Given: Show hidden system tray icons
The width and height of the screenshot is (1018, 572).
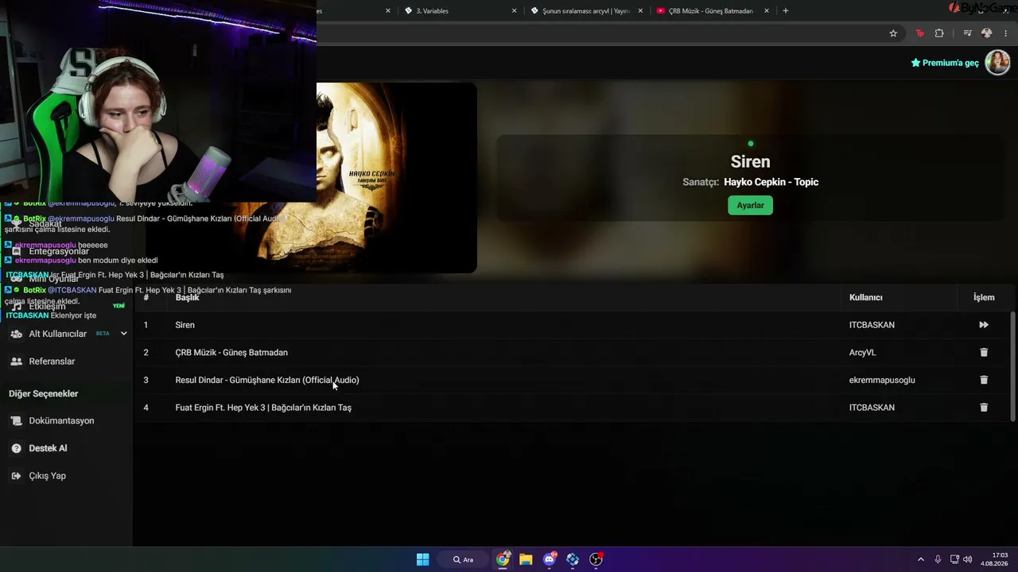Looking at the screenshot, I should (921, 559).
